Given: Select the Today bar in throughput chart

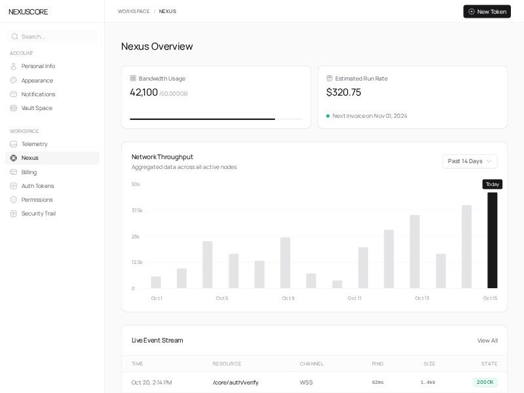Looking at the screenshot, I should 492,240.
